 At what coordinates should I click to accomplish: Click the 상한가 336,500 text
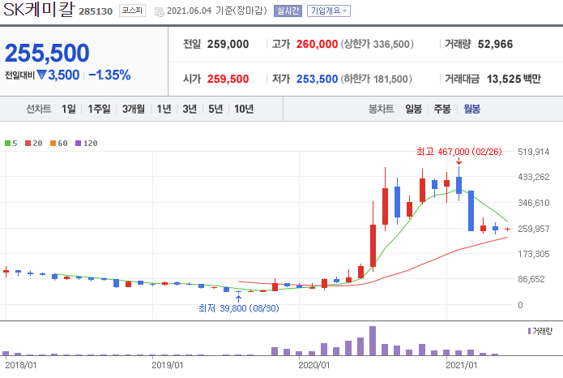(377, 45)
